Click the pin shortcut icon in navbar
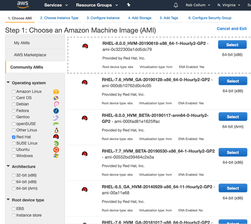This screenshot has width=251, height=224. (x=128, y=5)
